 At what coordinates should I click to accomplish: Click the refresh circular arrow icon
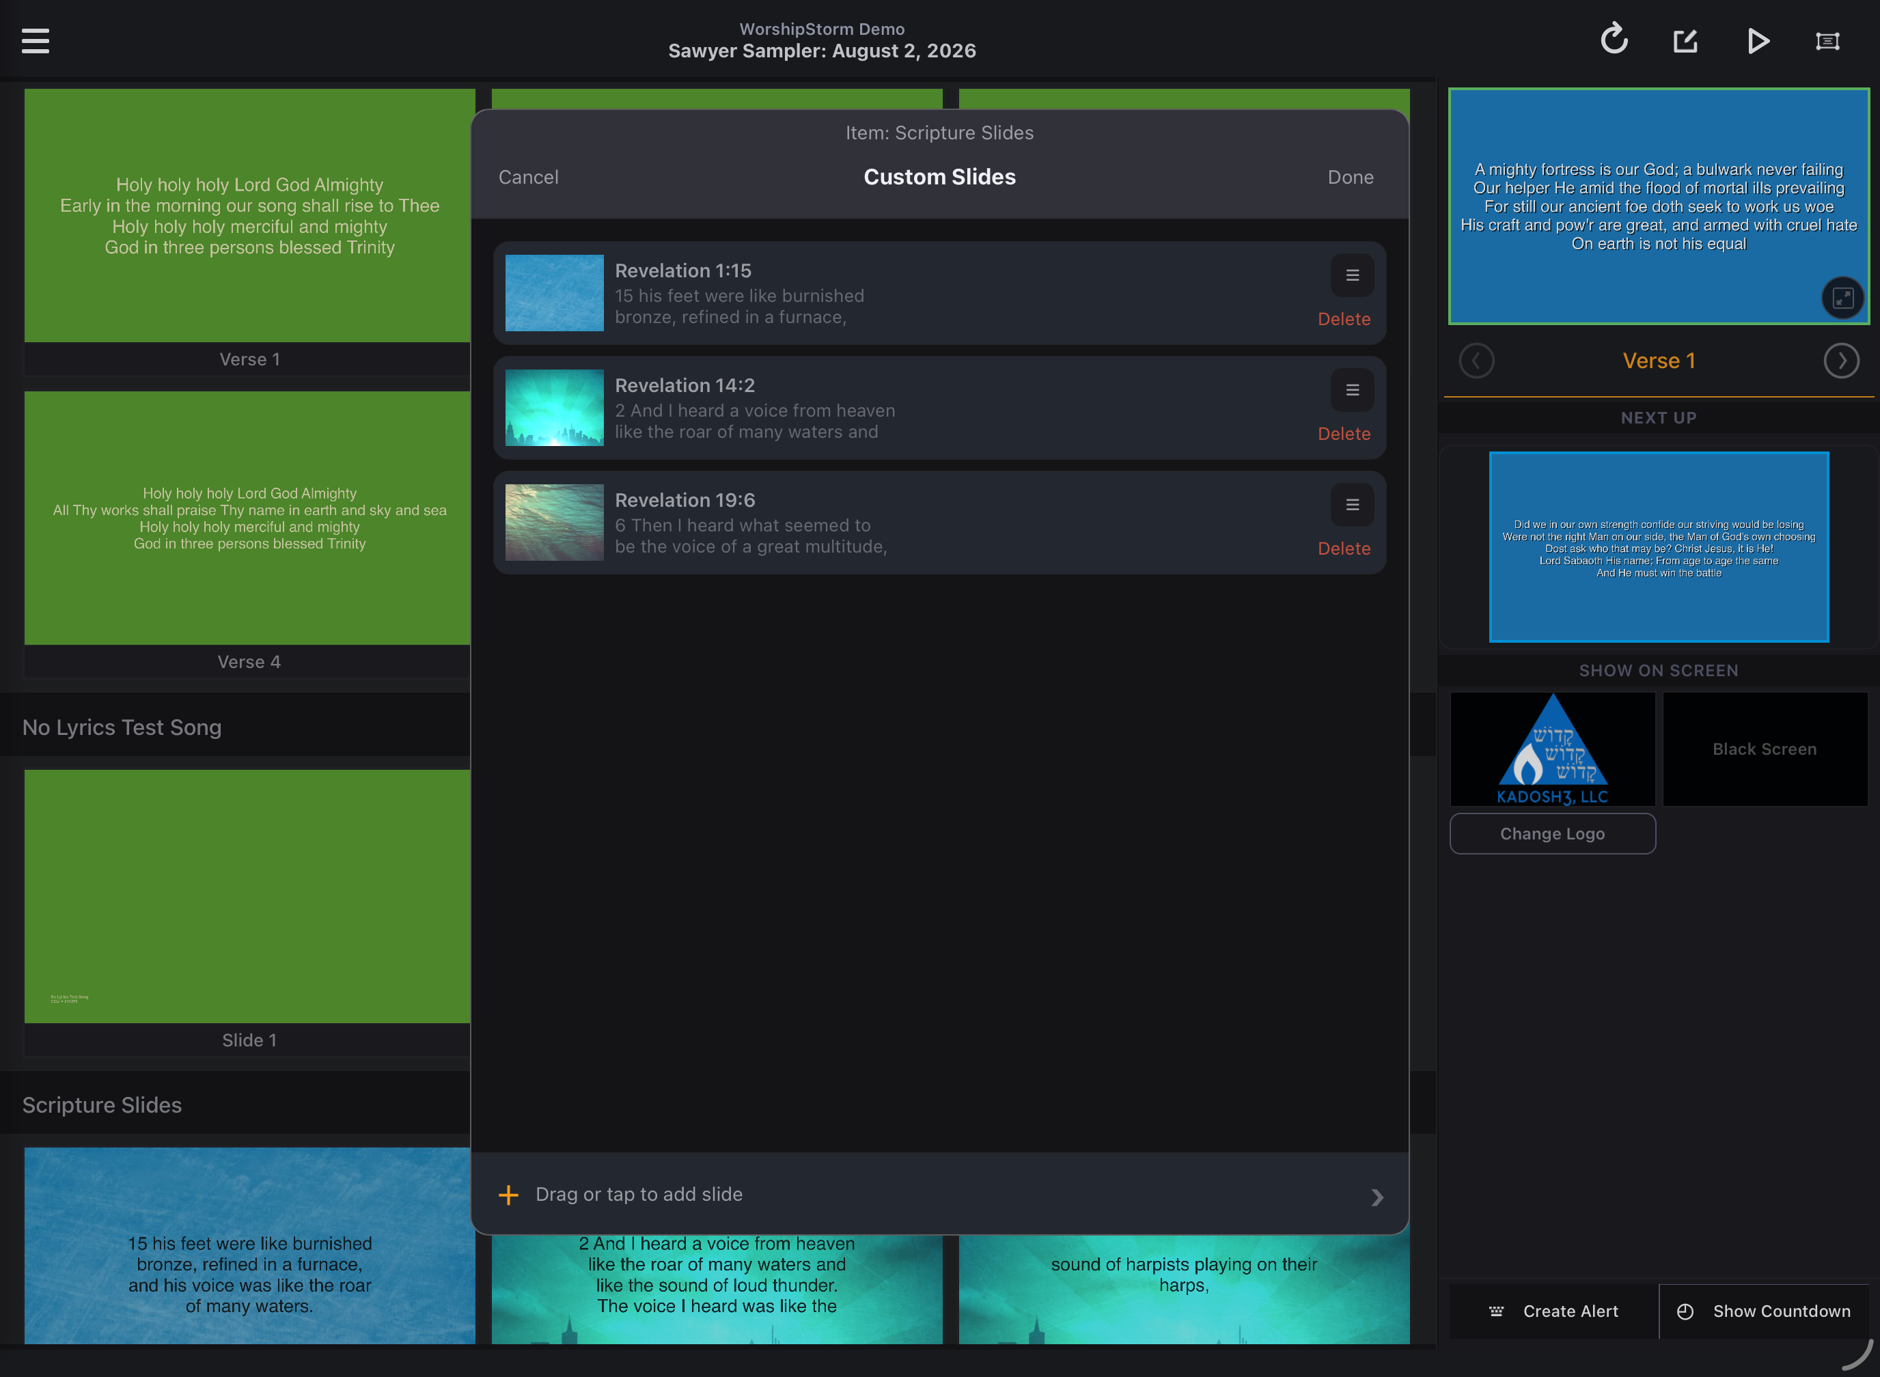[1614, 39]
